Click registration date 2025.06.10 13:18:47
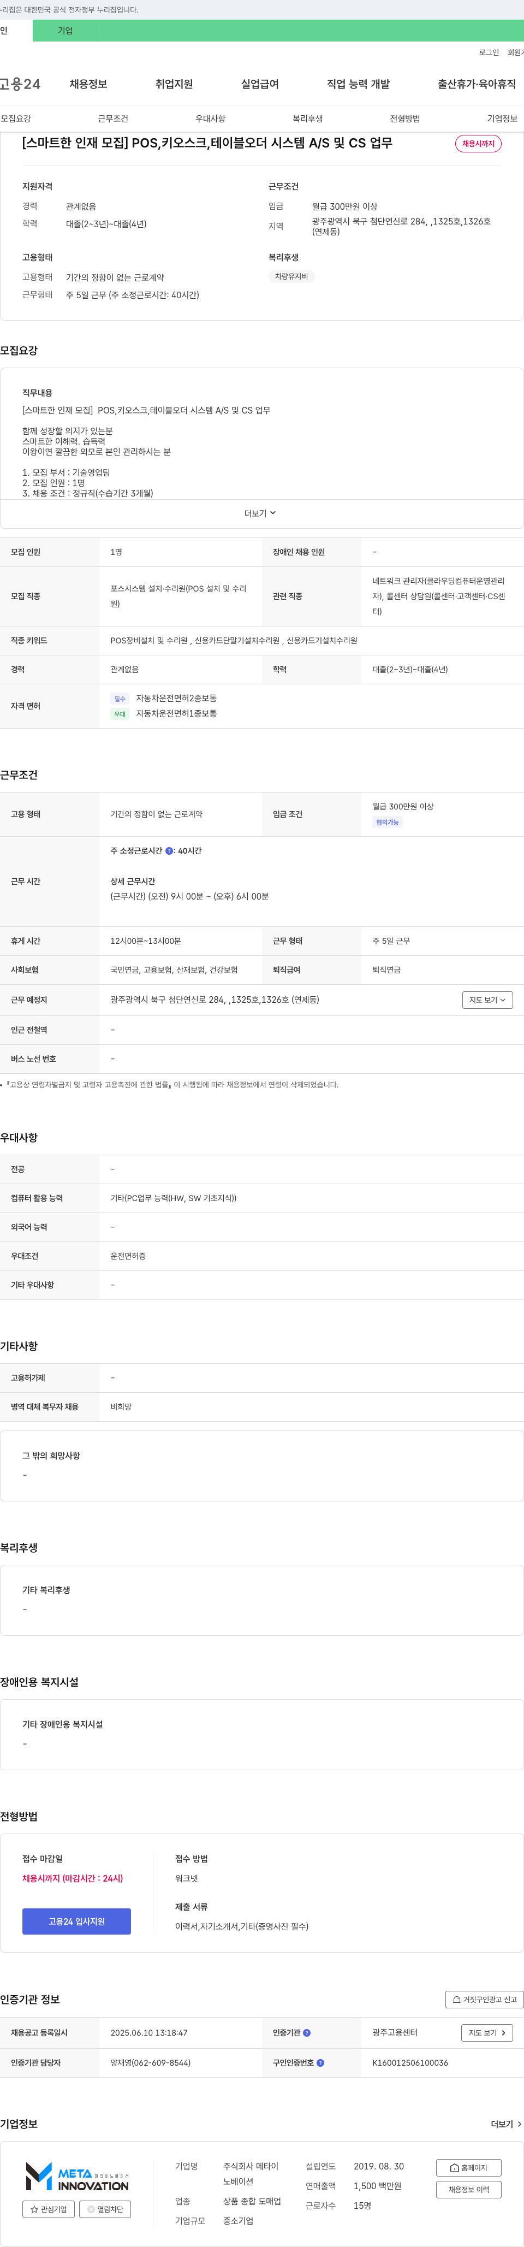This screenshot has width=524, height=2247. (x=148, y=2032)
